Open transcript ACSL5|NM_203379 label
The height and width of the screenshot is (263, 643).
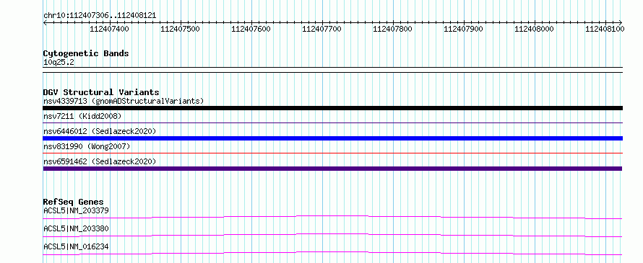point(76,210)
